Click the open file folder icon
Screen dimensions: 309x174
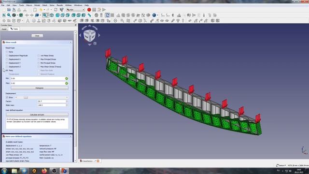click(x=9, y=10)
